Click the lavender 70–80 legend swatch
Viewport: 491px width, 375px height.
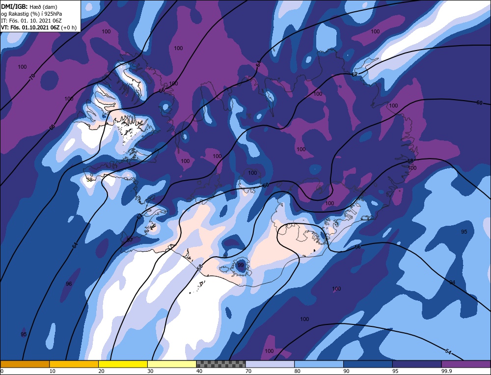point(270,364)
